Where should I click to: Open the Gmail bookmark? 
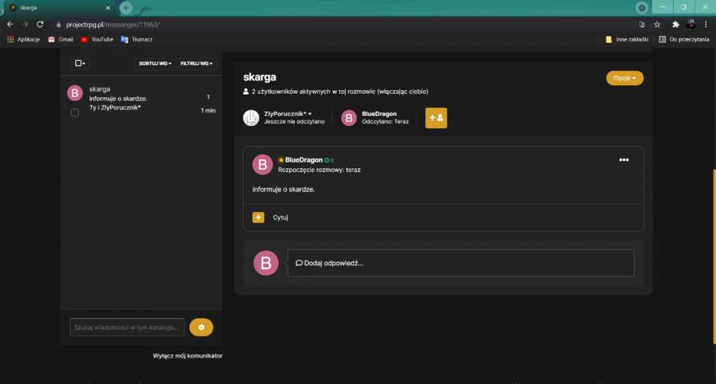click(61, 39)
